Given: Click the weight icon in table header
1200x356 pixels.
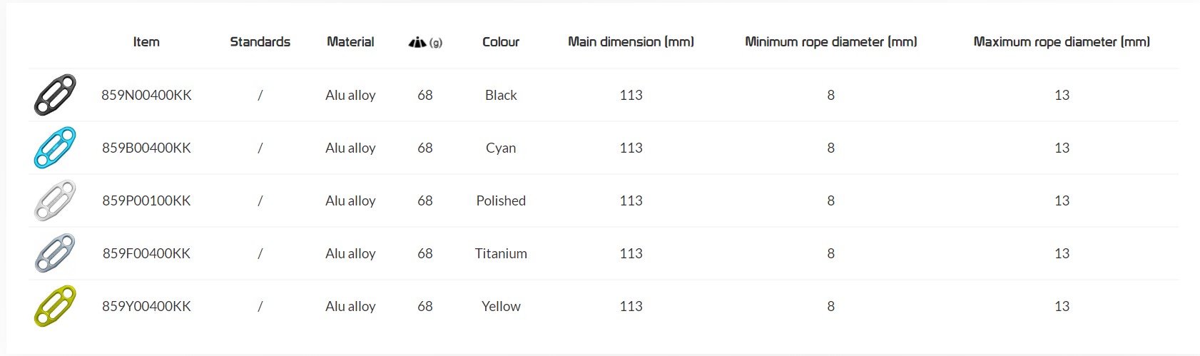Looking at the screenshot, I should pos(418,42).
